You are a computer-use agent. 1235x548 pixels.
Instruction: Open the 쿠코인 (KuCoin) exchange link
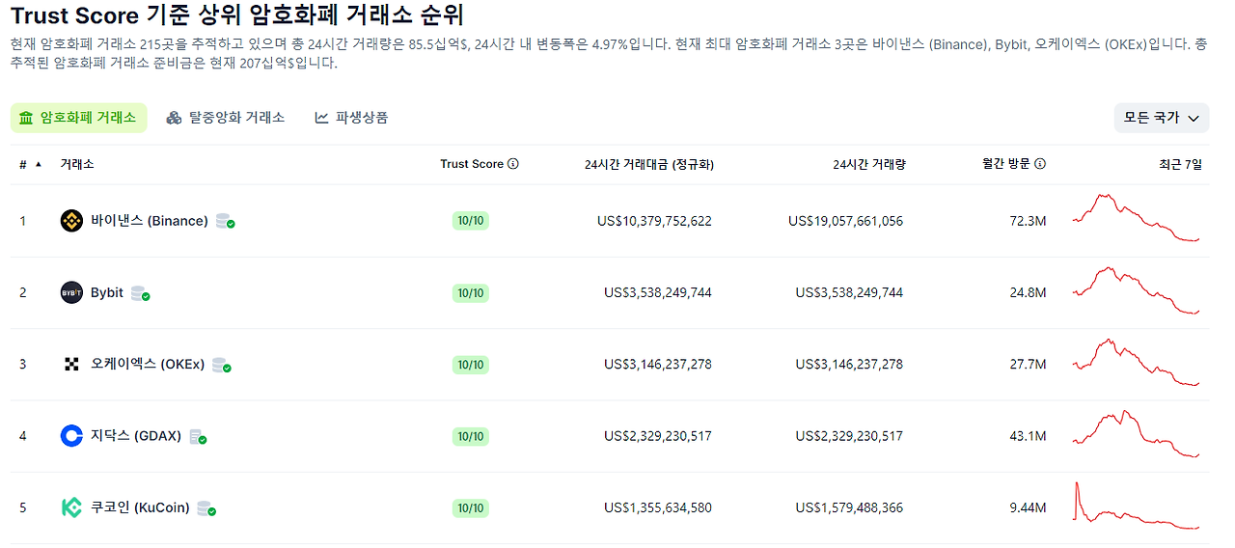pos(140,508)
